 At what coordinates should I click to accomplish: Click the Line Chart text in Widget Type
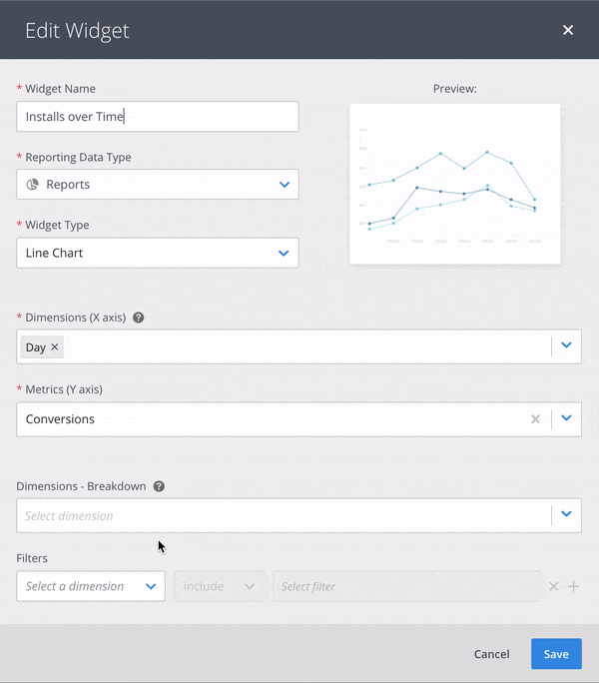tap(55, 253)
